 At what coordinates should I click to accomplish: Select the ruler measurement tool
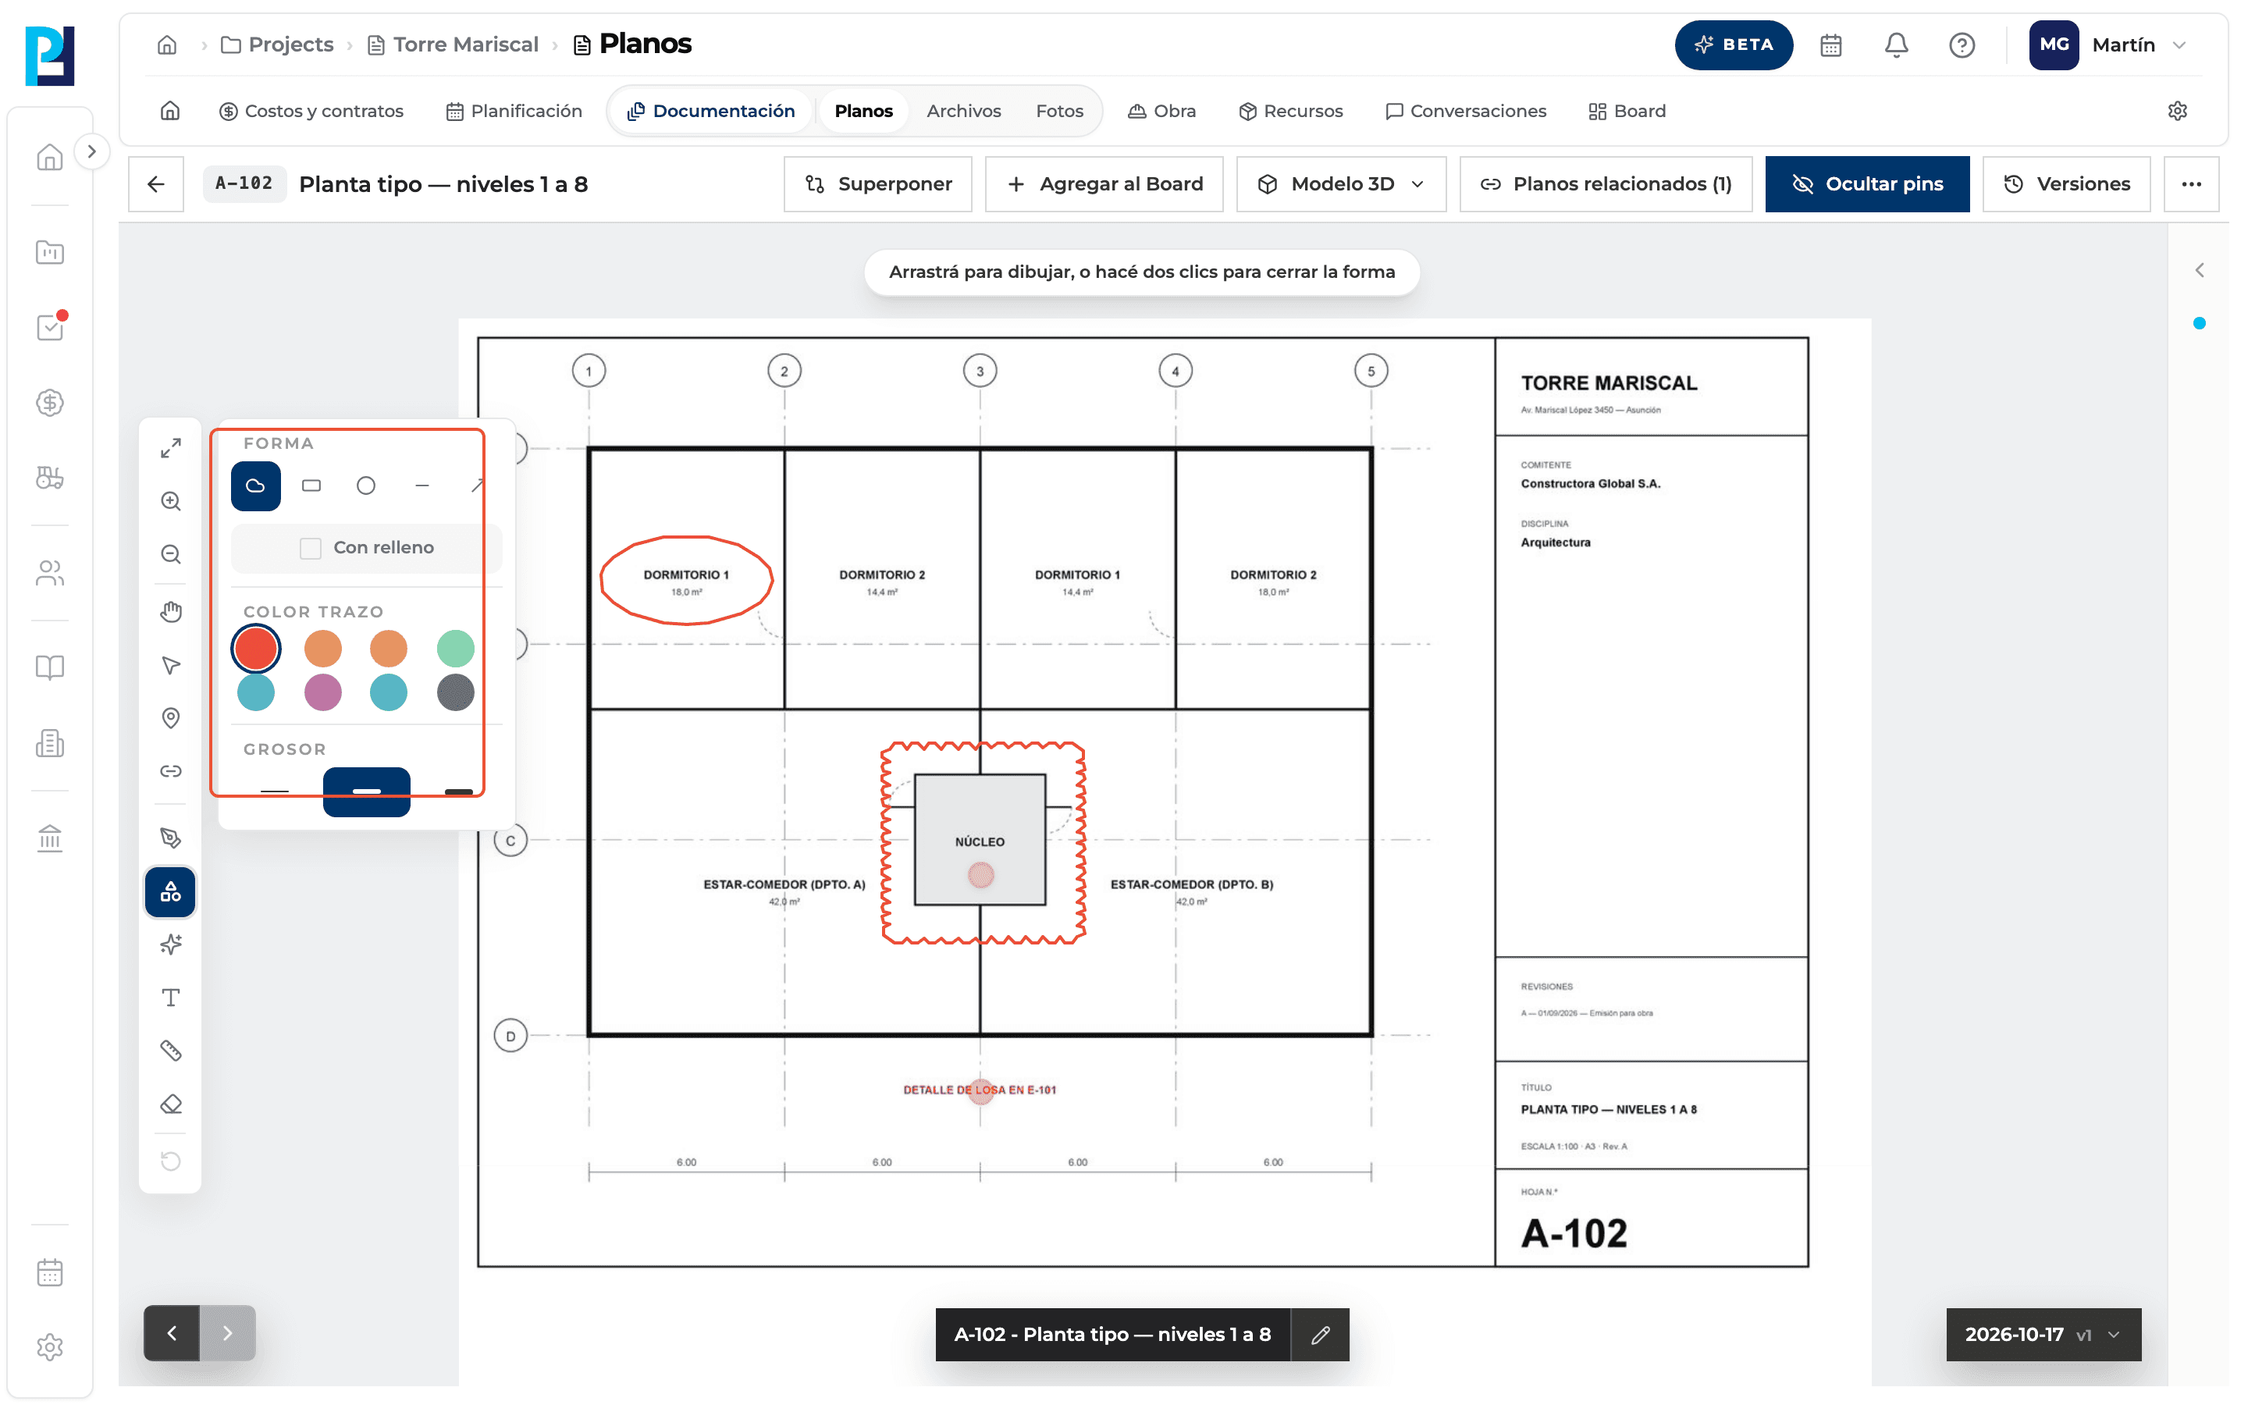pos(171,1051)
